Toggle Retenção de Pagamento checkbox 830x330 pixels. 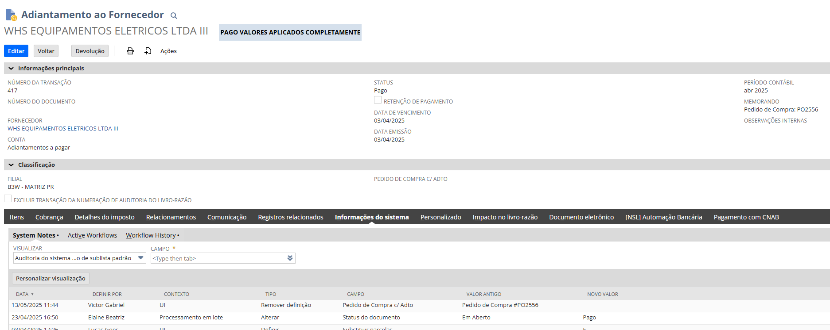378,100
